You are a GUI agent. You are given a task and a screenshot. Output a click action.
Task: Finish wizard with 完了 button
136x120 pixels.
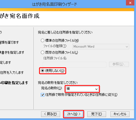[x=97, y=114]
